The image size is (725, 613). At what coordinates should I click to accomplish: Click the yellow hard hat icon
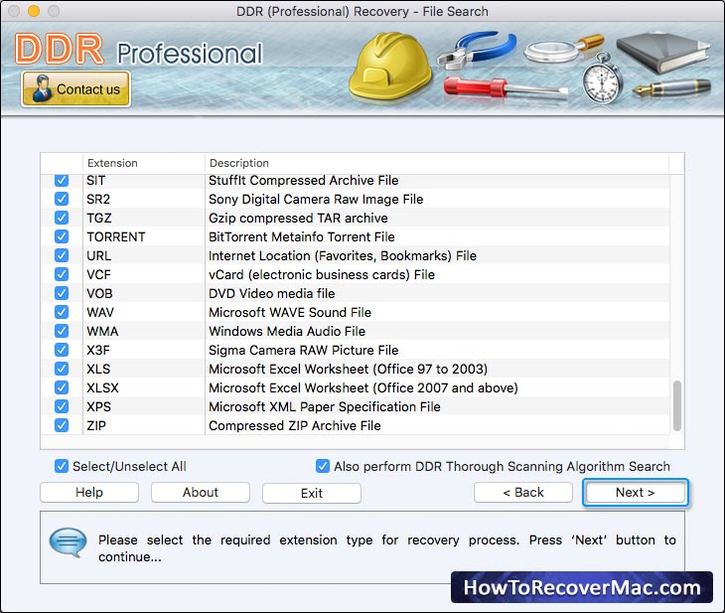(x=390, y=67)
